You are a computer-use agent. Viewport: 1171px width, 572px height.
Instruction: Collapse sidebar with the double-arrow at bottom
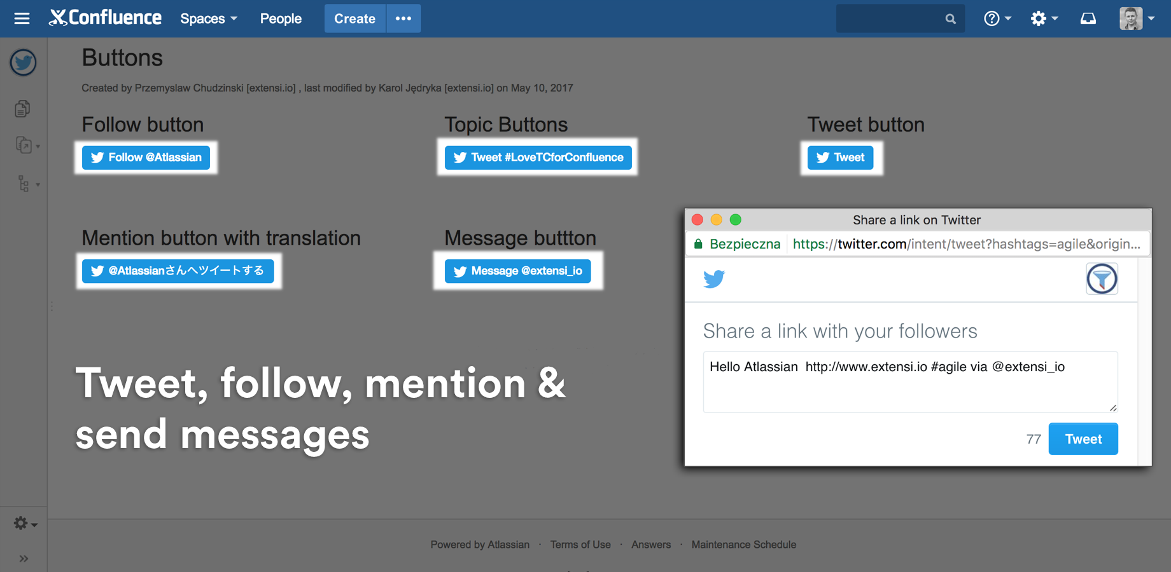pyautogui.click(x=24, y=558)
